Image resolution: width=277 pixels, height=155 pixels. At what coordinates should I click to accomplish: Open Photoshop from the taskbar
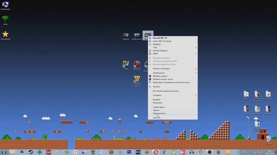click(129, 152)
